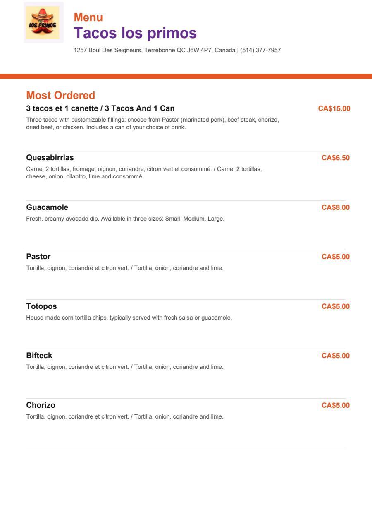Screen dimensions: 372x527
Task: Click the orange Menu heading
Action: point(88,17)
